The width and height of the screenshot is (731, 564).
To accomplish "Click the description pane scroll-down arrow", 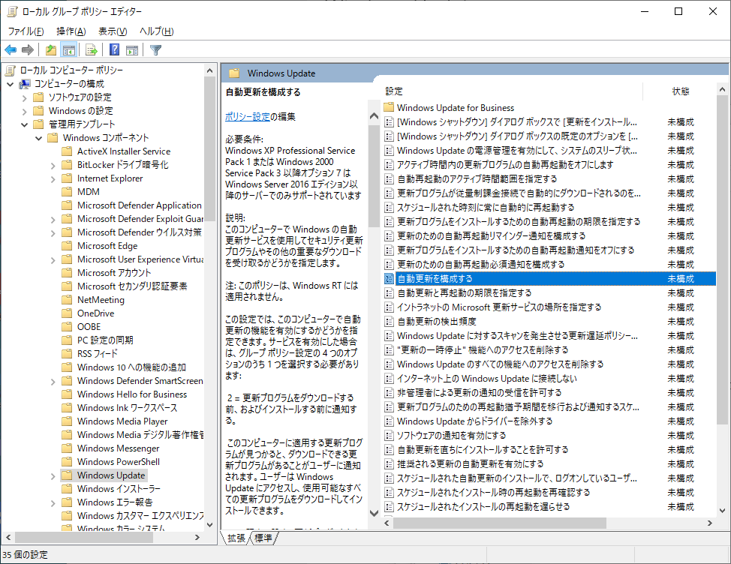I will click(x=374, y=513).
